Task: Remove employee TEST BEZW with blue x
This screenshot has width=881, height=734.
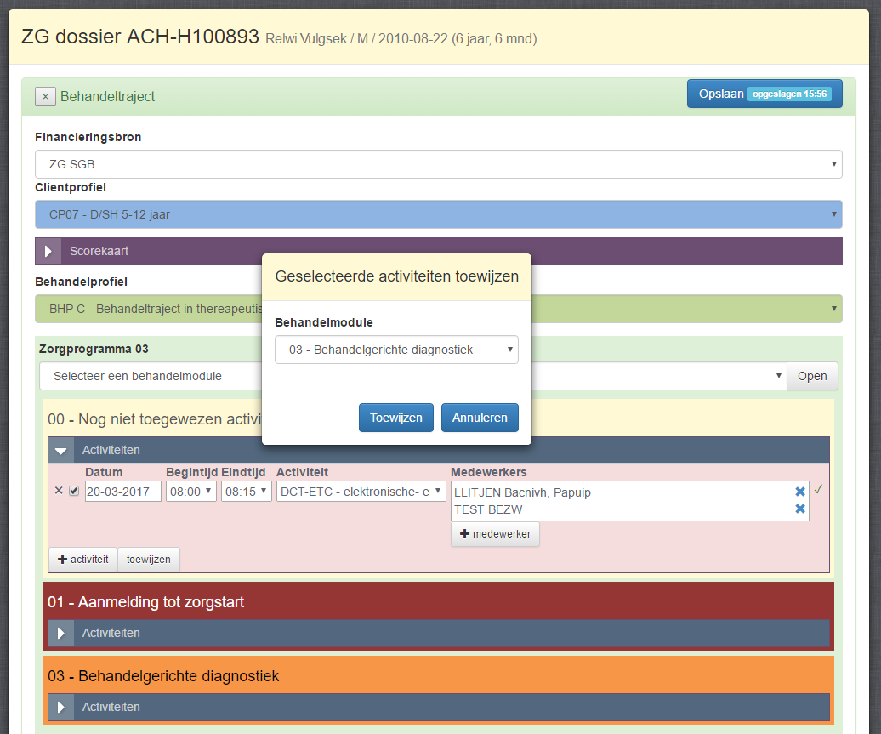Action: (x=799, y=509)
